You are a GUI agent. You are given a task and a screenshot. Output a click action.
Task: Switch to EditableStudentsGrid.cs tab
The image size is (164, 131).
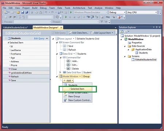(16, 28)
